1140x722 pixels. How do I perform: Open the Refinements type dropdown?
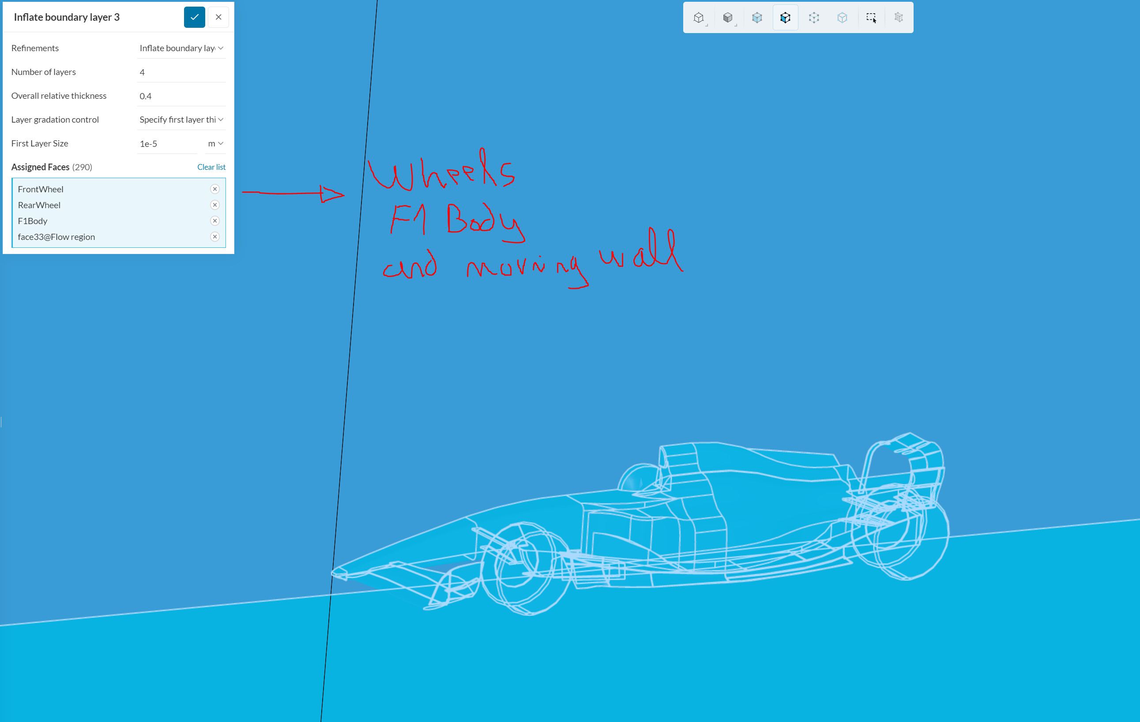[x=181, y=48]
